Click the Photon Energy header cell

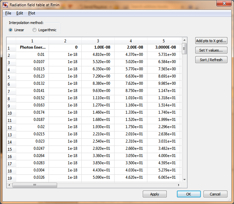click(32, 47)
